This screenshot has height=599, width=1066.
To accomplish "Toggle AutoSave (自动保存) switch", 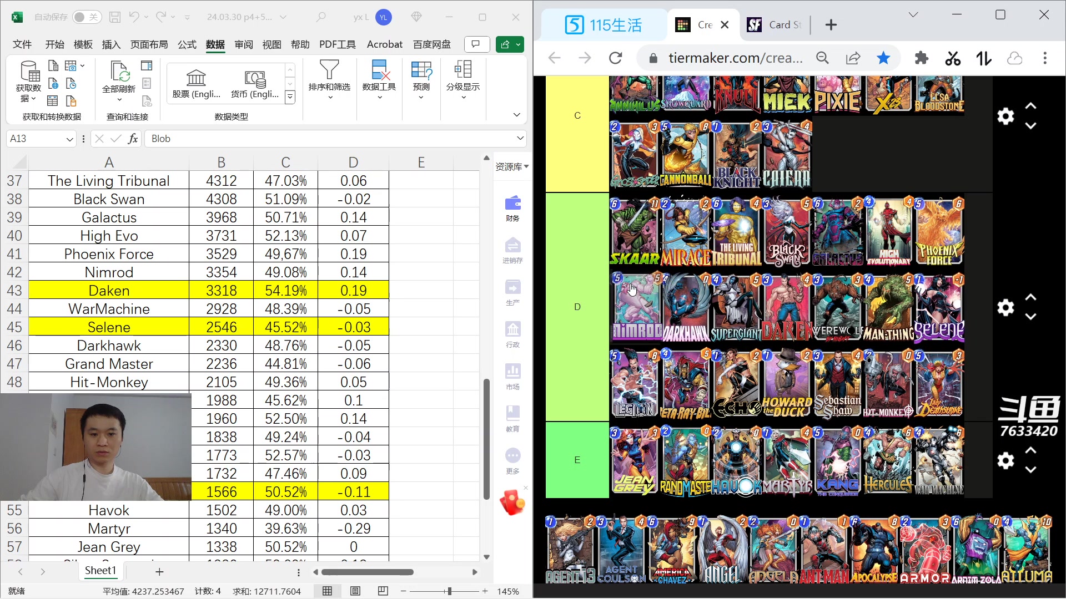I will (86, 17).
